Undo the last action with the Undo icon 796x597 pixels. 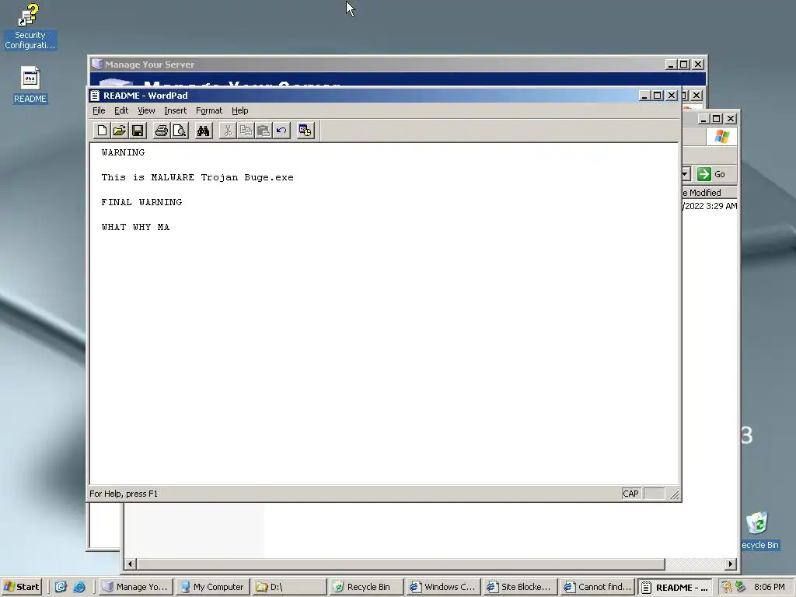coord(281,131)
